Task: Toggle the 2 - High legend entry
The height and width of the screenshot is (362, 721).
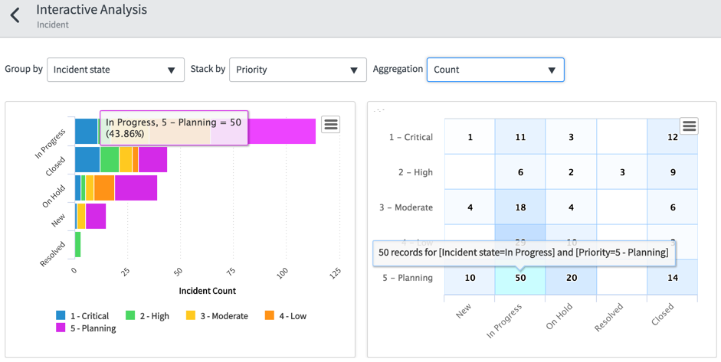Action: pos(147,315)
